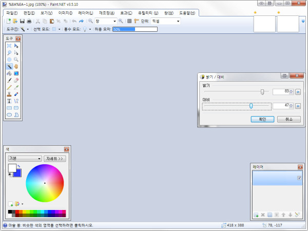Toggle the pixel grid icon
Screen dimensions: 308x231
(x=129, y=21)
